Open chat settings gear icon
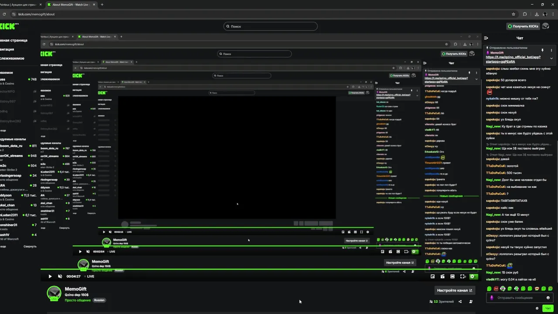This screenshot has width=558, height=314. (537, 308)
